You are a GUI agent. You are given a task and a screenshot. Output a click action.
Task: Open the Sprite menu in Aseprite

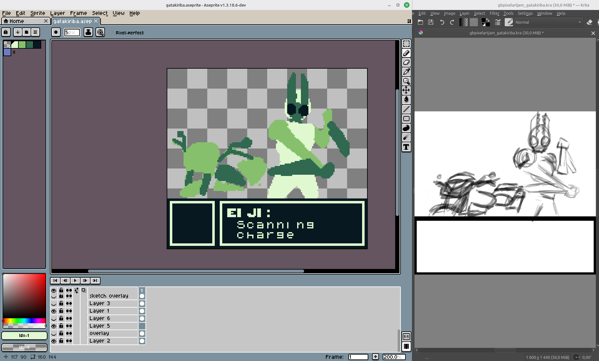coord(38,13)
